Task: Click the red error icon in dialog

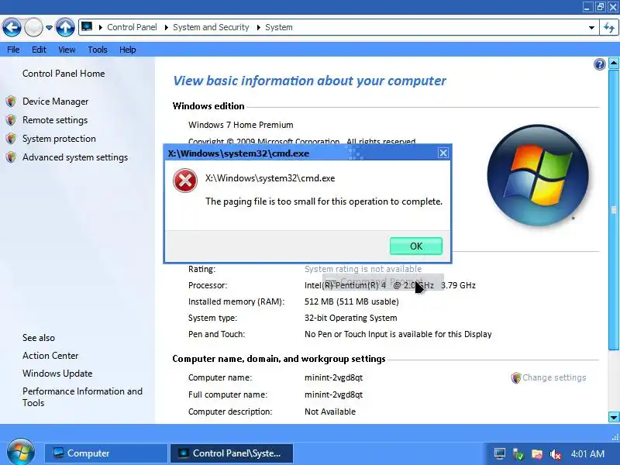Action: click(x=185, y=181)
